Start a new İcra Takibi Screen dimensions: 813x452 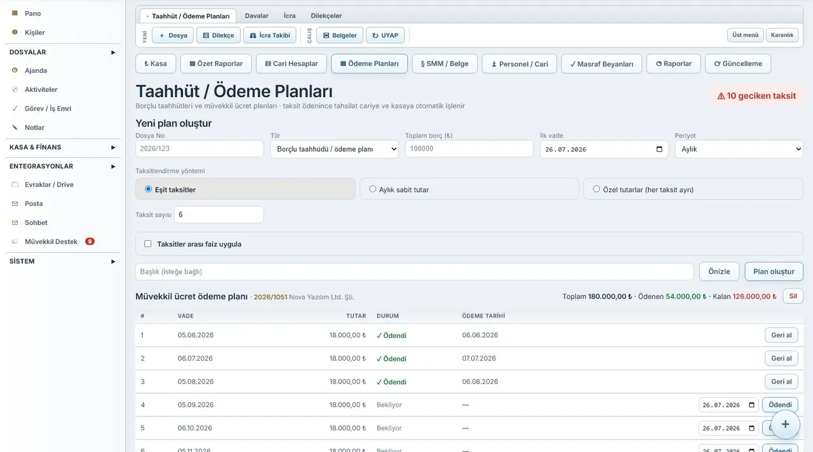pyautogui.click(x=269, y=36)
